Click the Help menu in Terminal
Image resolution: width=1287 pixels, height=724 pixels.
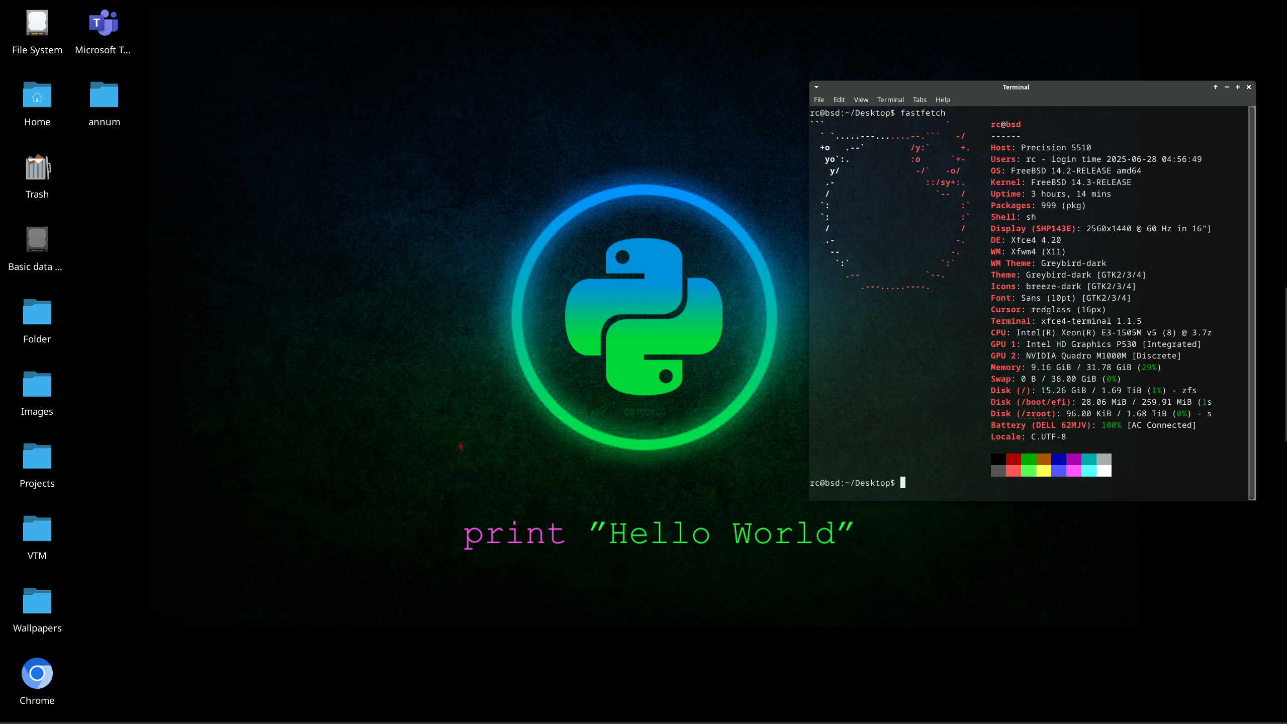point(943,100)
